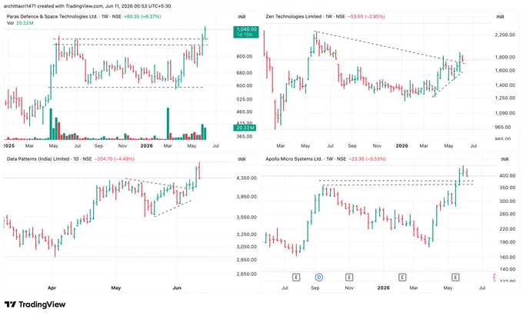
Task: Click the 525.00 price axis label
Action: point(245,99)
